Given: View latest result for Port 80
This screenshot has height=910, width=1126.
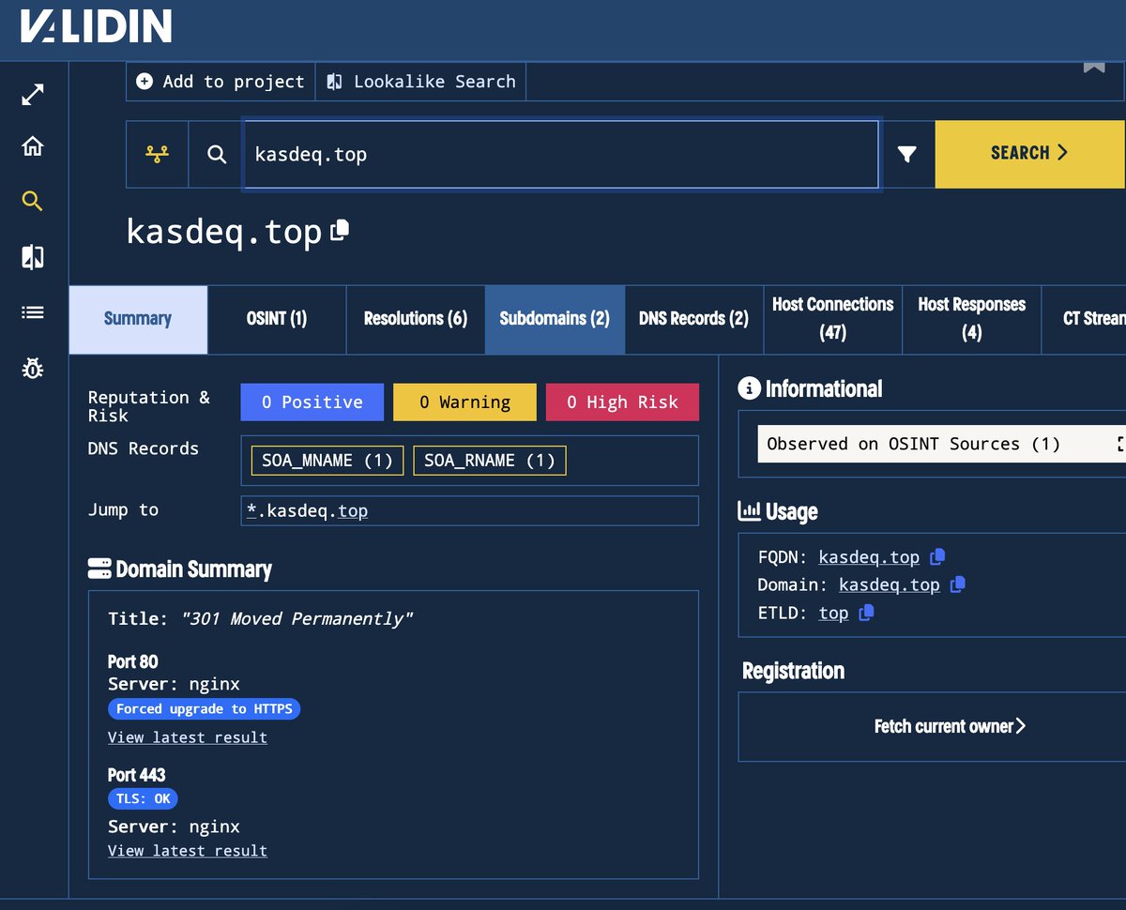Looking at the screenshot, I should pos(188,737).
